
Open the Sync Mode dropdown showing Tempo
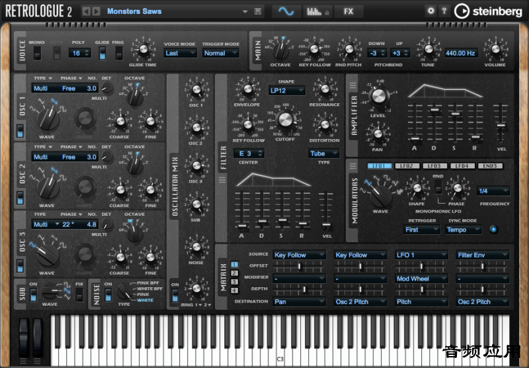point(464,230)
